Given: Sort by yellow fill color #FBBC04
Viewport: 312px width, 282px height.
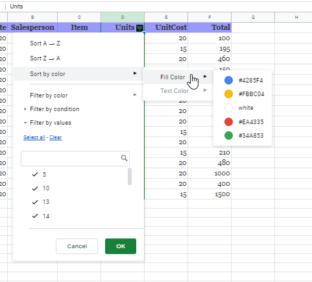Looking at the screenshot, I should (243, 94).
